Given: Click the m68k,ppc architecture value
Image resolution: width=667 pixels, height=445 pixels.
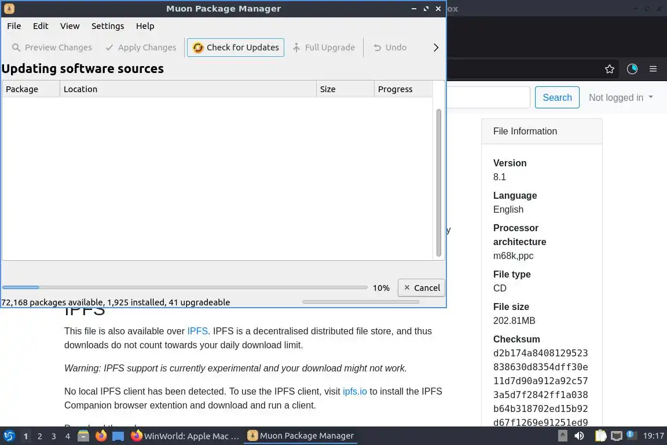Looking at the screenshot, I should coord(513,256).
